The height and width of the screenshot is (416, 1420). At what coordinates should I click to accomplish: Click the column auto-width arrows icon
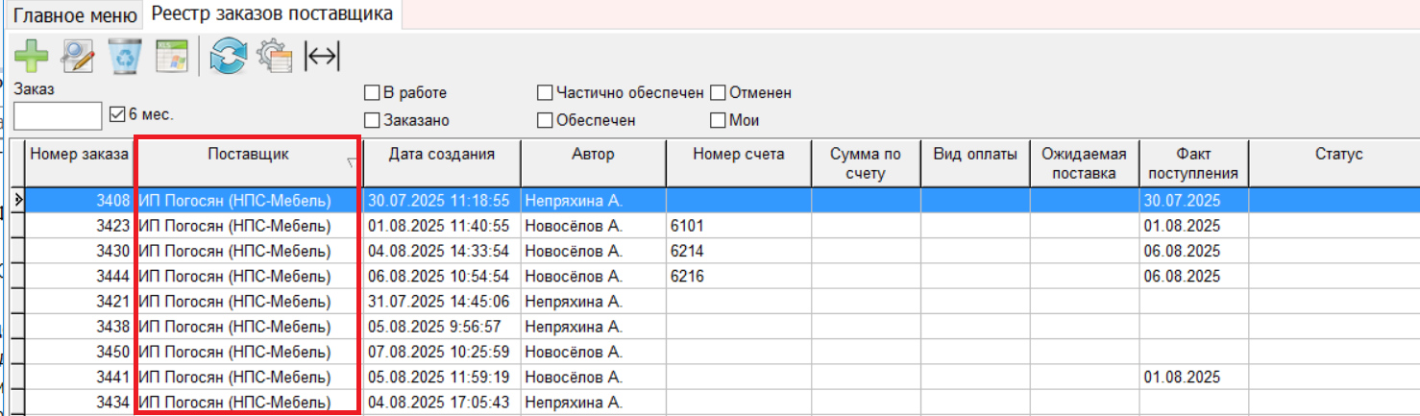point(322,56)
